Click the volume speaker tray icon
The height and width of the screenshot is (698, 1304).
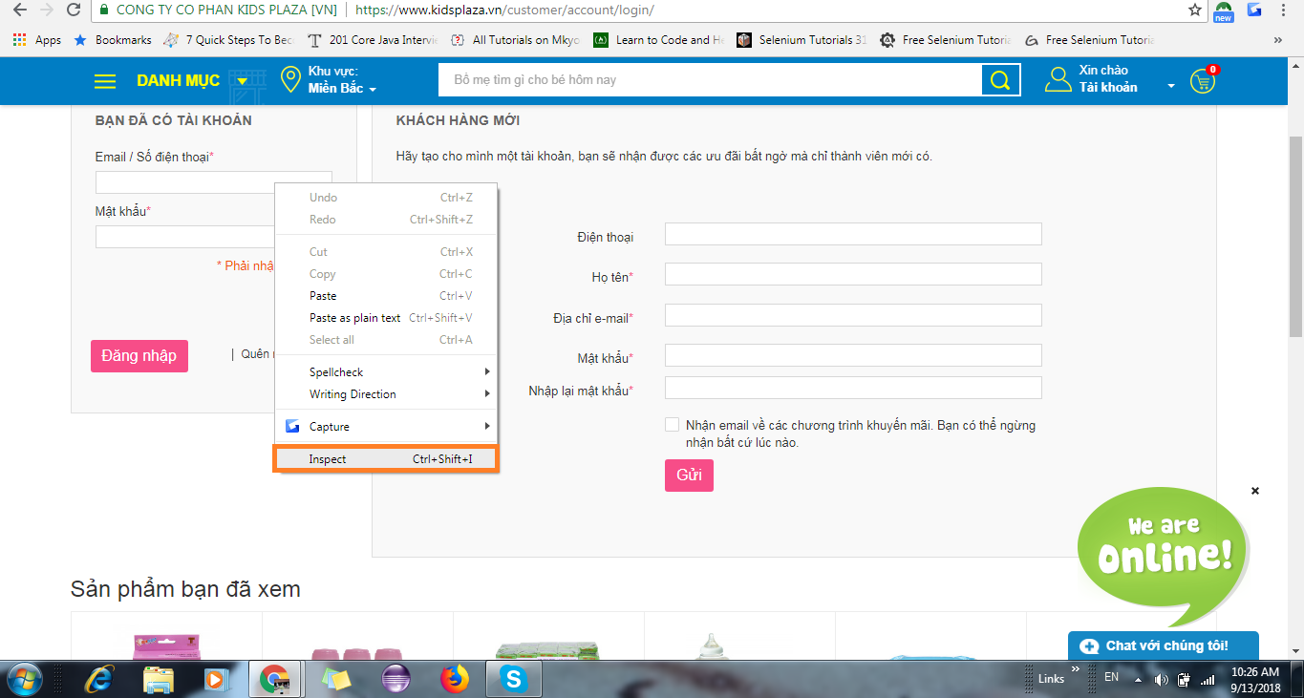click(x=1161, y=680)
